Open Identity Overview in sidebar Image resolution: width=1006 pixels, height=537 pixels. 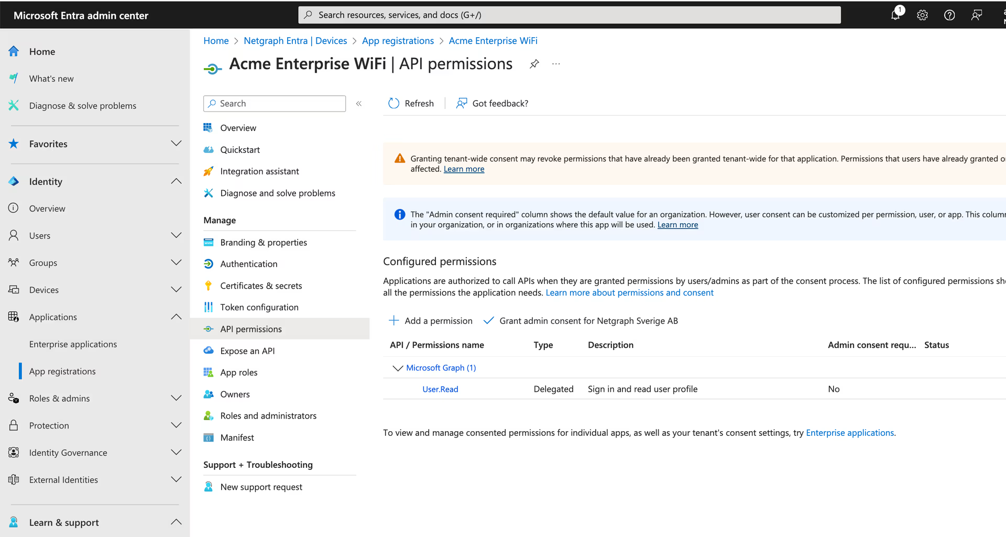[47, 209]
